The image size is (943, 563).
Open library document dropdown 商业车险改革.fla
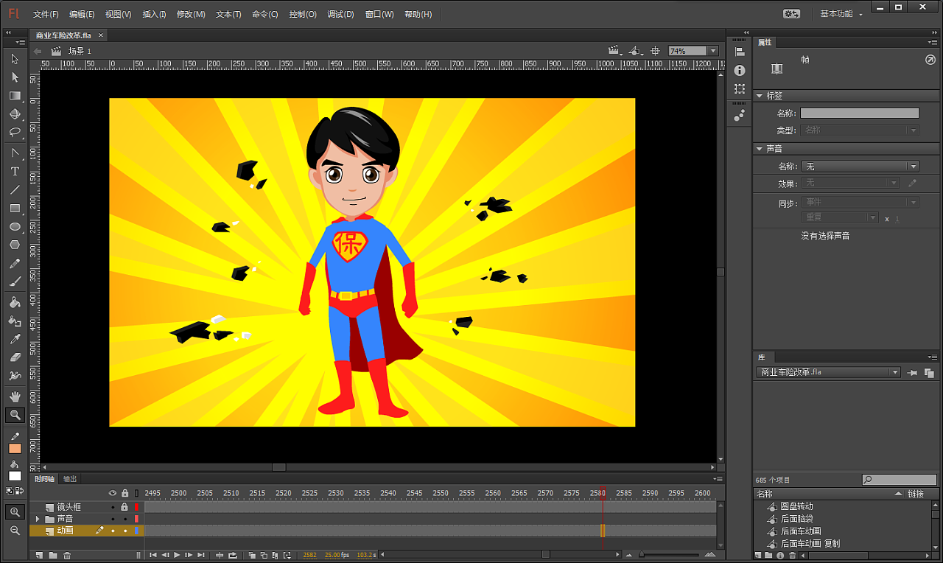tap(828, 373)
